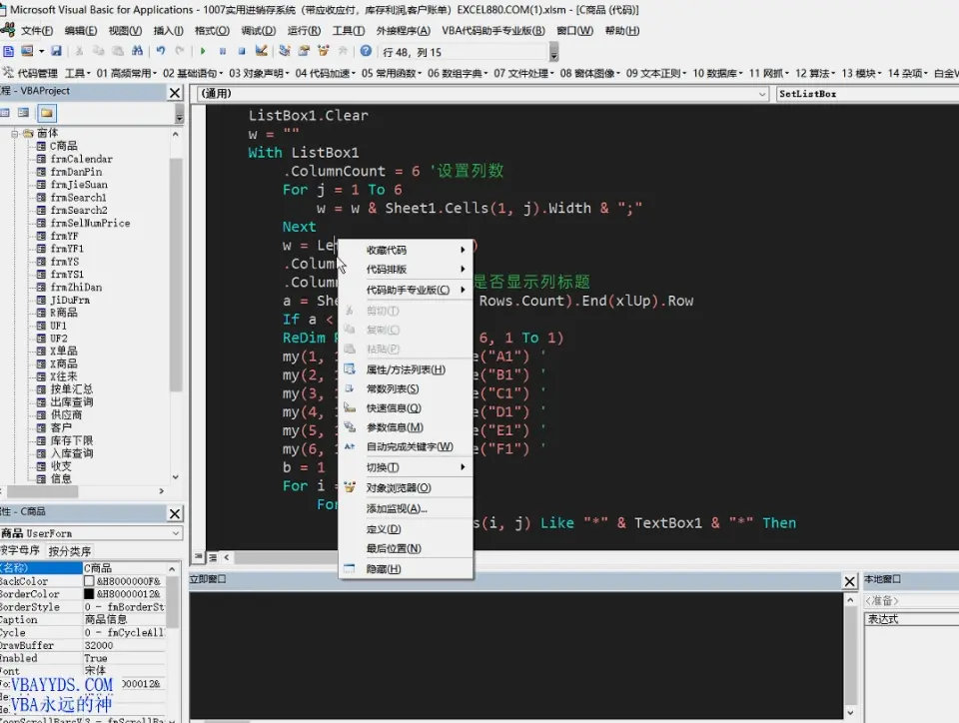Open the Insert UserForm dropdown arrow

(x=41, y=51)
